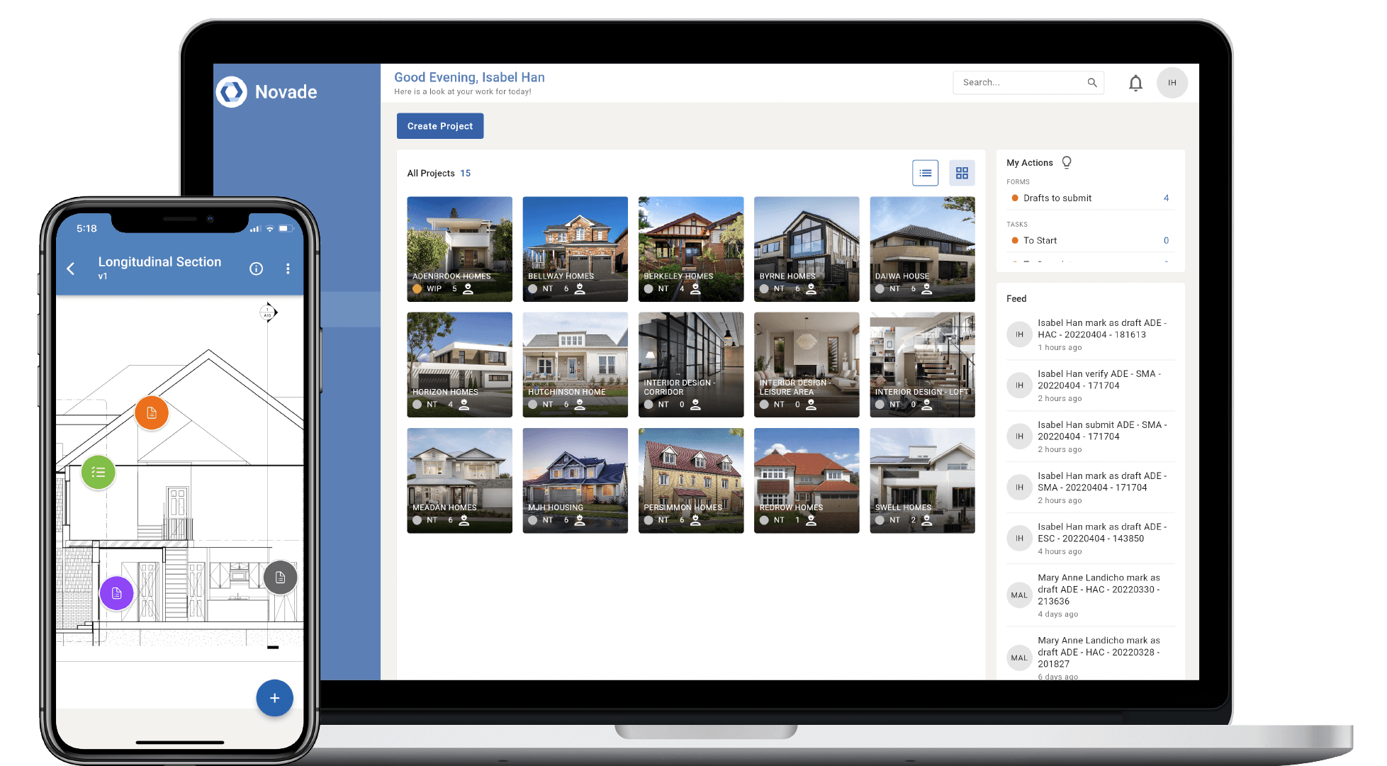Screen dimensions: 1387x766
Task: Tap the blue plus add button
Action: [x=275, y=698]
